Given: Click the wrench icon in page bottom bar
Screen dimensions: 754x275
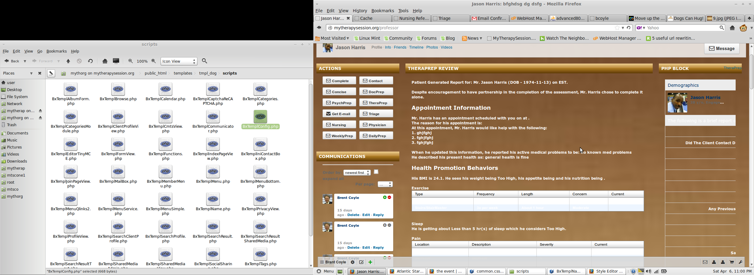Looking at the screenshot, I should click(x=741, y=262).
